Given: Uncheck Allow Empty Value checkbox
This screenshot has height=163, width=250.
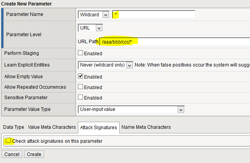Looking at the screenshot, I should [81, 77].
